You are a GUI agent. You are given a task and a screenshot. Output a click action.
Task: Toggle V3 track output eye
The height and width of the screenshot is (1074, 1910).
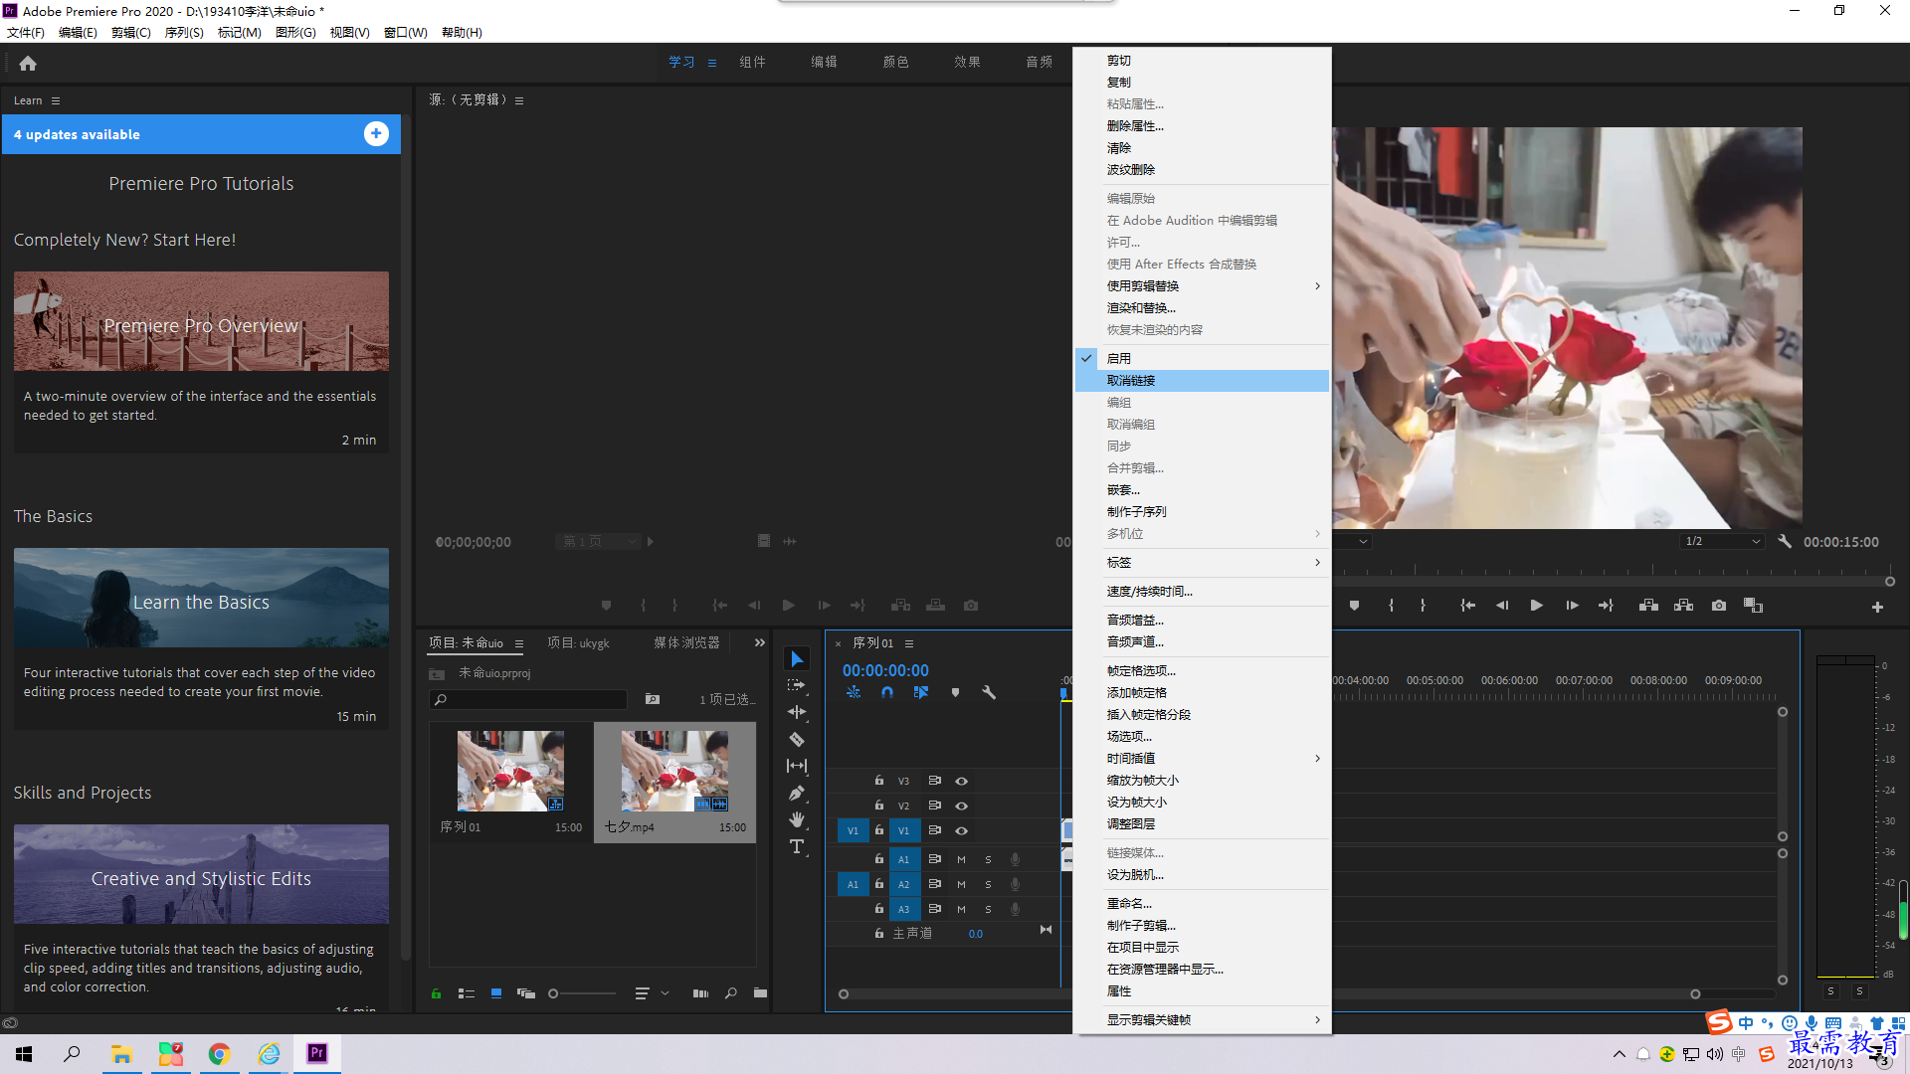(x=961, y=782)
